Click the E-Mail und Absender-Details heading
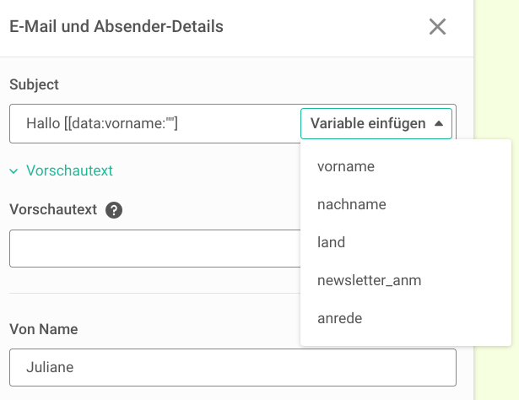The width and height of the screenshot is (519, 400). pyautogui.click(x=116, y=27)
